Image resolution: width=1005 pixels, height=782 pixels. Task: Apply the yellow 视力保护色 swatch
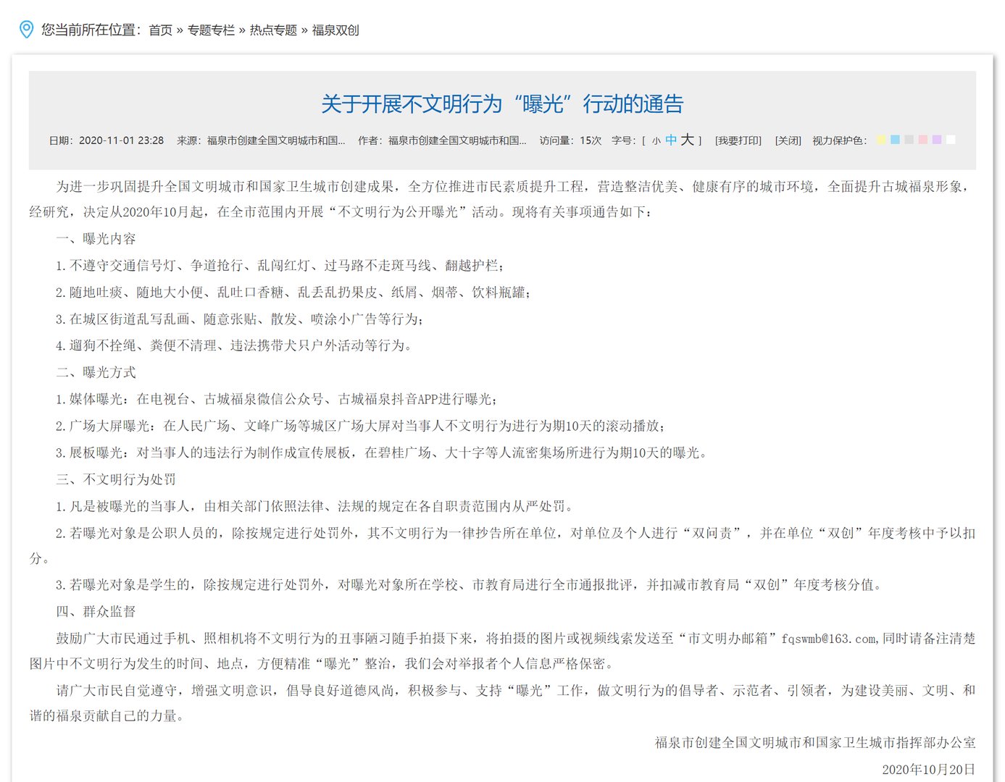pos(880,139)
